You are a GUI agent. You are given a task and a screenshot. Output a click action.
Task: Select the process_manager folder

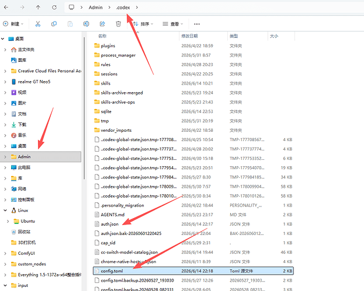[118, 55]
